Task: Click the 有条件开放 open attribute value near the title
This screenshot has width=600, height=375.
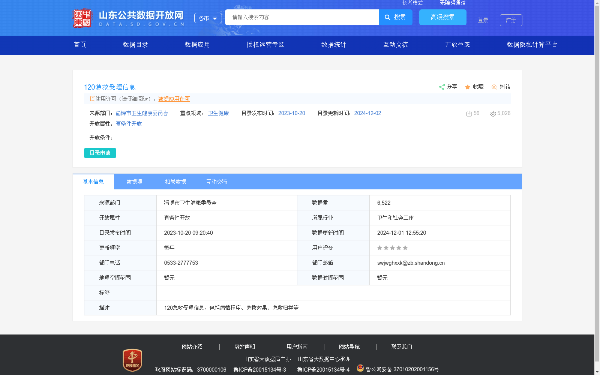Action: (x=129, y=124)
